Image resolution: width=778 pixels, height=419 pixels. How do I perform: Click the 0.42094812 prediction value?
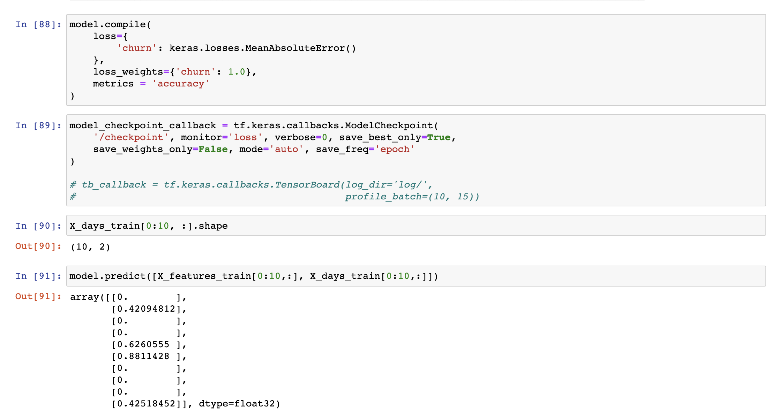(146, 309)
